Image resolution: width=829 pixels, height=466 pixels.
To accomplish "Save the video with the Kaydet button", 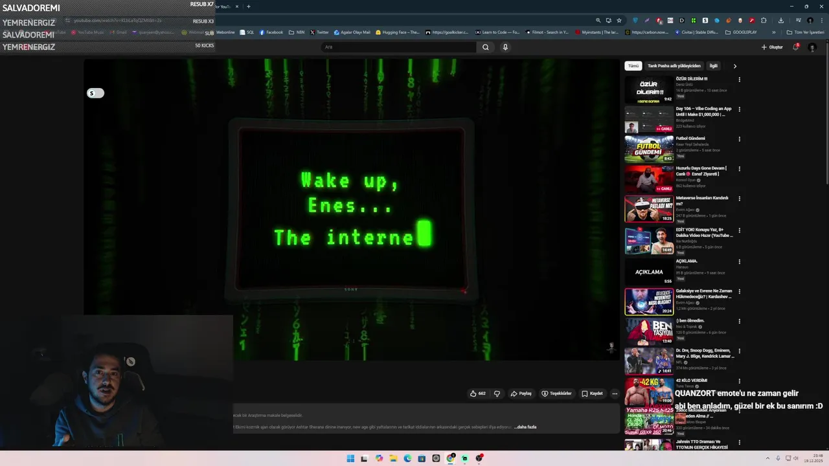I will tap(592, 394).
